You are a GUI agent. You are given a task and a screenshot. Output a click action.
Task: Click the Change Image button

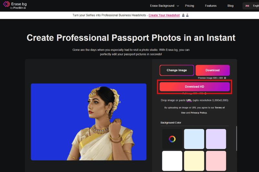(177, 70)
